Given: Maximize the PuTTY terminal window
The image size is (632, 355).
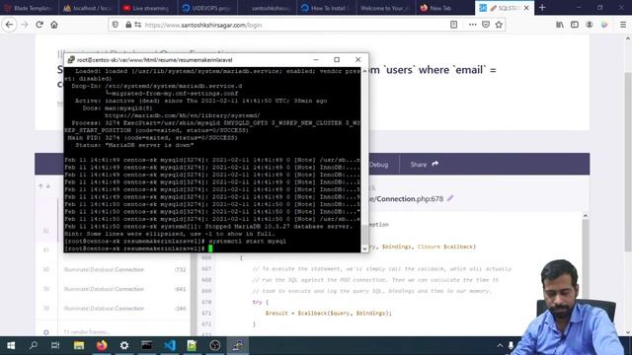Looking at the screenshot, I should (337, 59).
